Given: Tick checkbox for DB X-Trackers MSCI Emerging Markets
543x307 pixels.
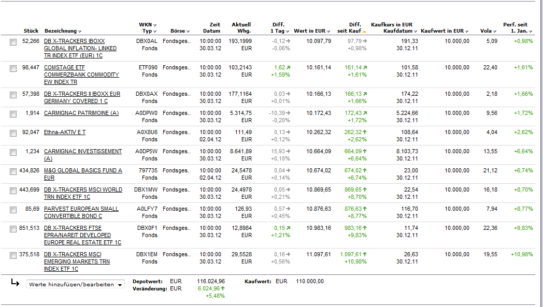Looking at the screenshot, I should pos(13,255).
